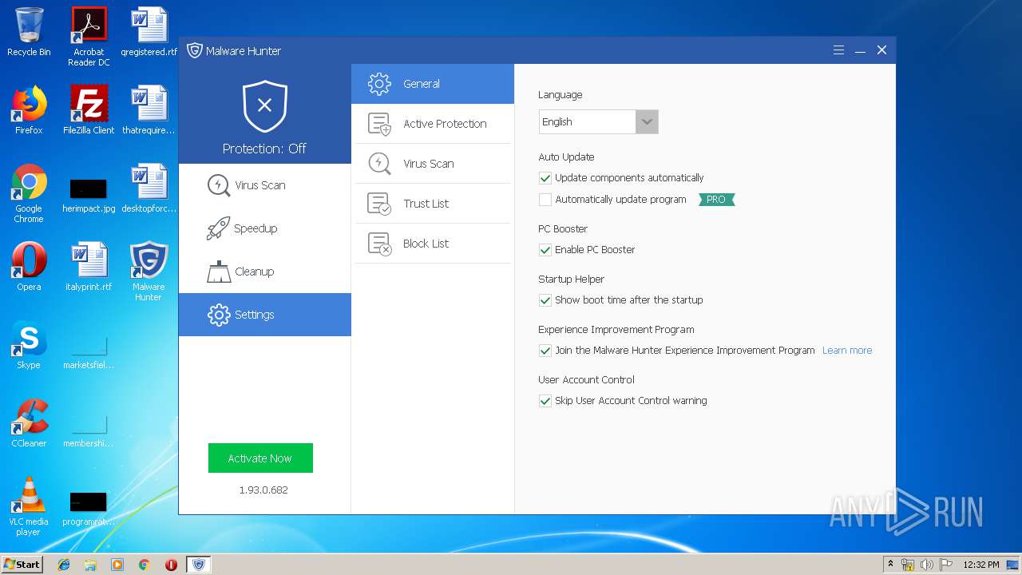Open Internet Explorer from taskbar
This screenshot has width=1022, height=575.
64,565
